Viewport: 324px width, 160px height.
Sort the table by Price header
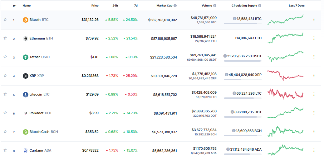95,6
